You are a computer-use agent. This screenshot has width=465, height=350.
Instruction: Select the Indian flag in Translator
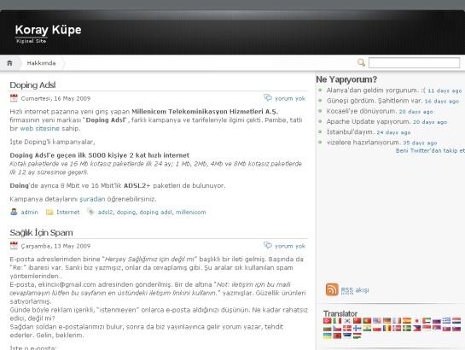pos(367,329)
